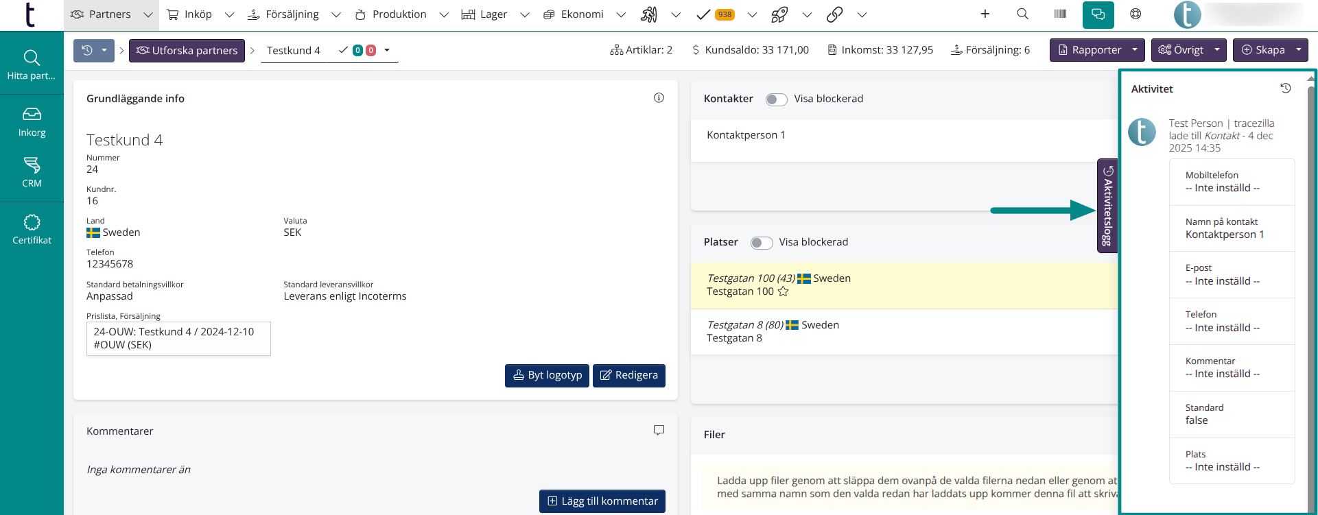Click the barcode scanner icon

(1060, 14)
